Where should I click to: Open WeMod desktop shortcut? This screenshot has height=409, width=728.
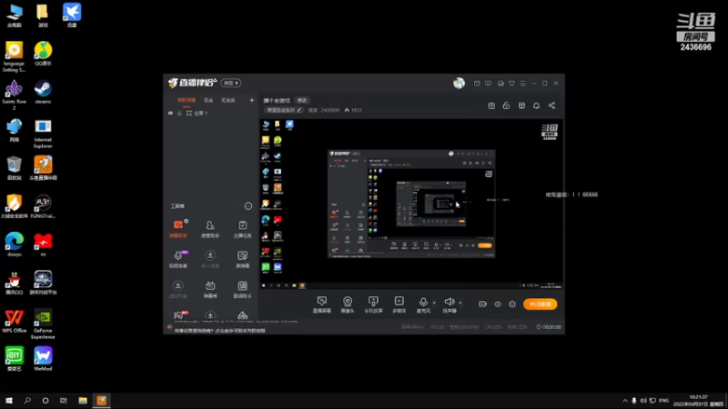click(x=43, y=359)
